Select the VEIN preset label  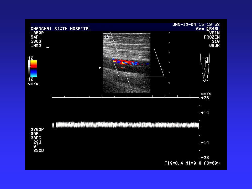pyautogui.click(x=214, y=33)
